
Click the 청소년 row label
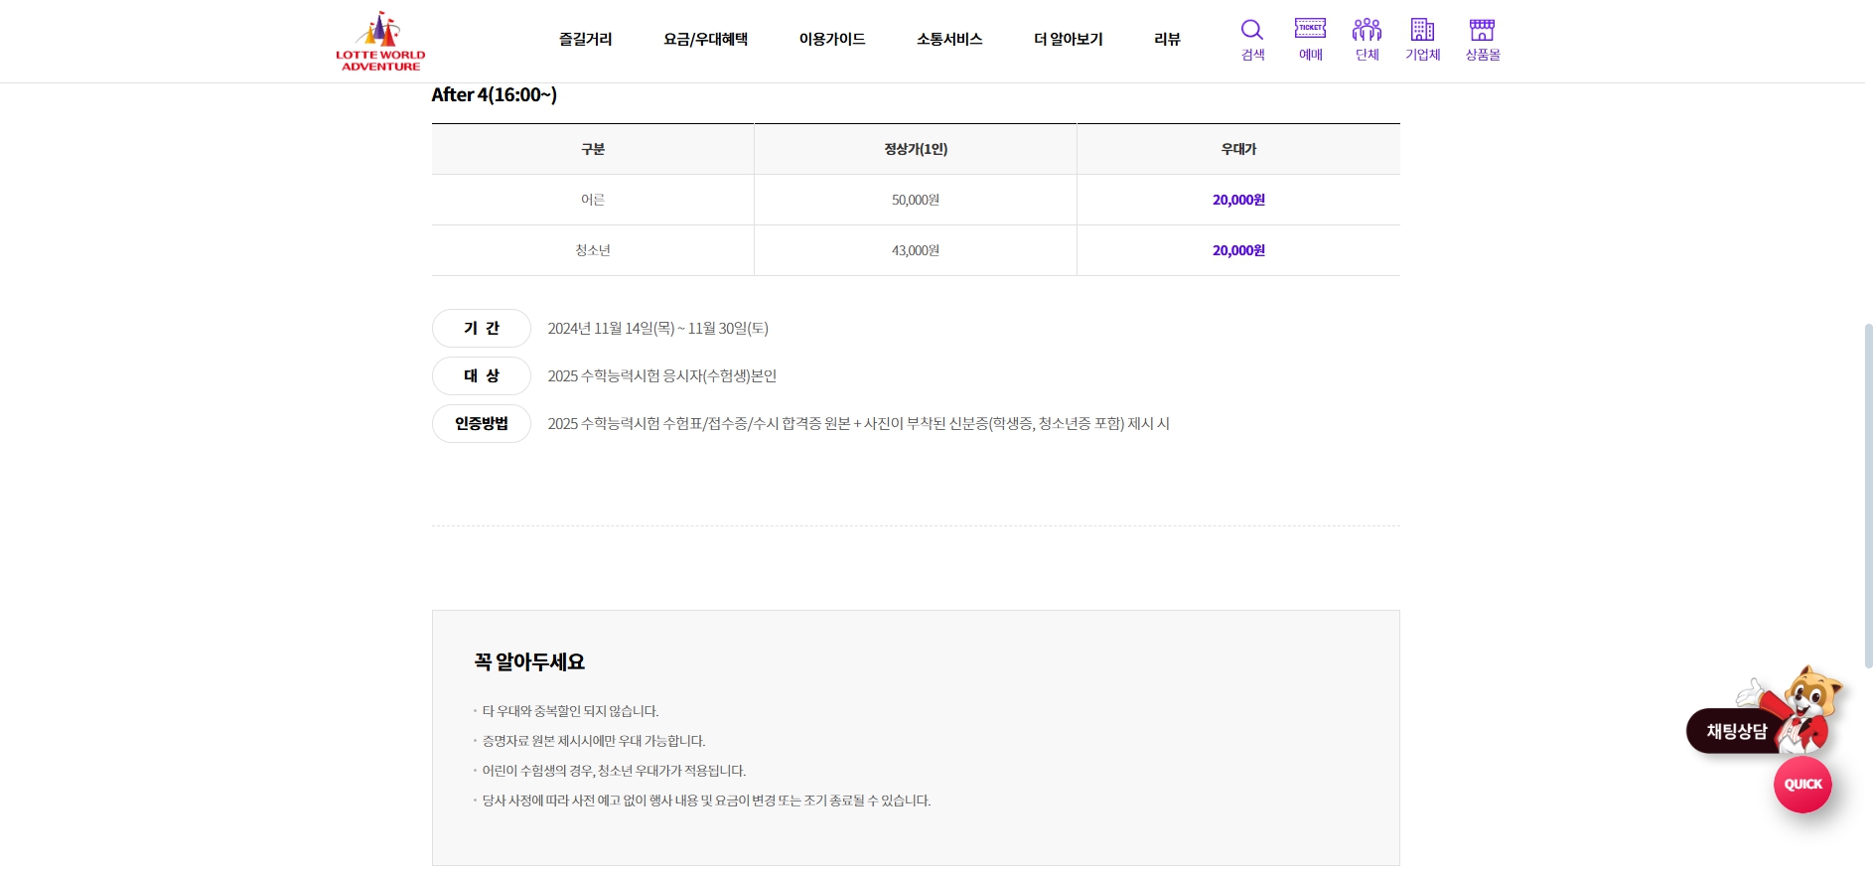pos(593,250)
